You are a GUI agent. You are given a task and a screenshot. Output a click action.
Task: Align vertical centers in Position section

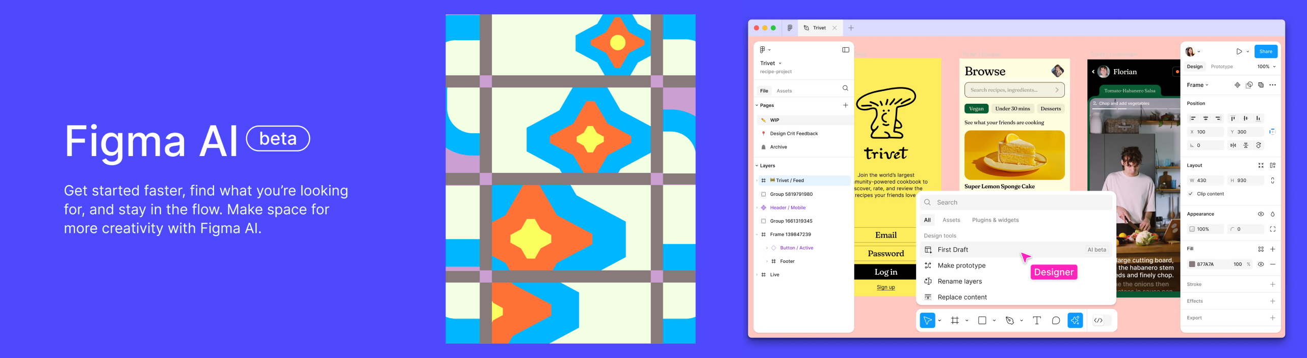(x=1245, y=118)
